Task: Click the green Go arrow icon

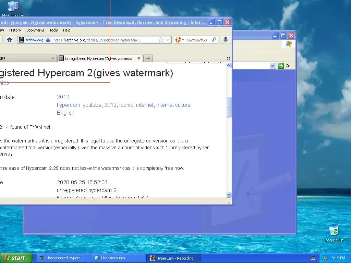Action: [281, 66]
